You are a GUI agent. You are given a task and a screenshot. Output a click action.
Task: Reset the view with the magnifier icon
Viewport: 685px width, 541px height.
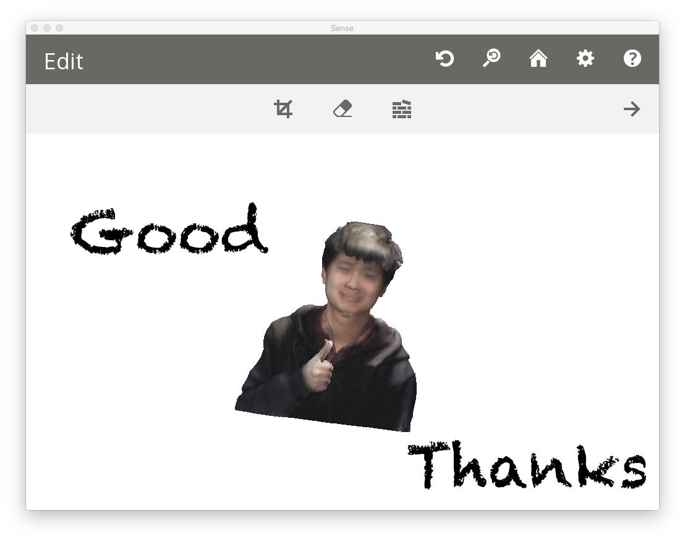point(491,58)
